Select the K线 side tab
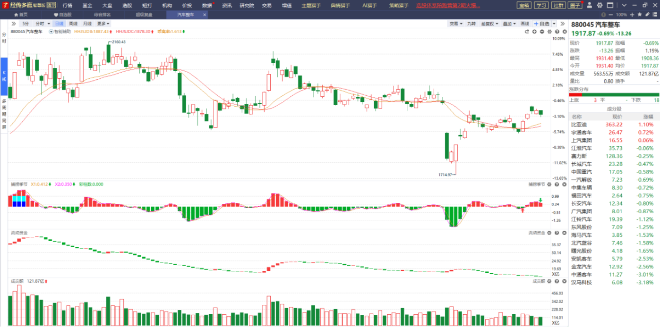 [x=4, y=75]
